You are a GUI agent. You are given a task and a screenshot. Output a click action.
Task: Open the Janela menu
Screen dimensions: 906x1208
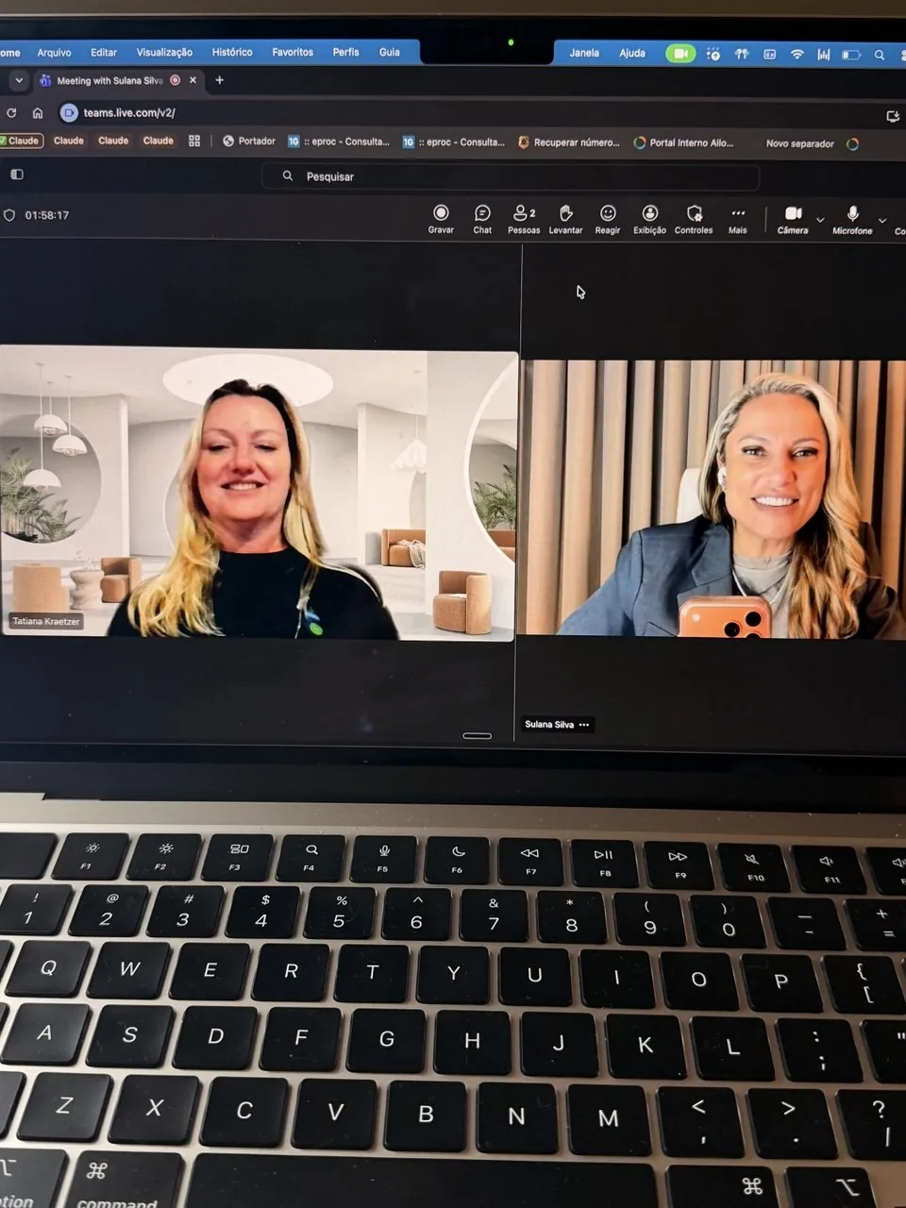pos(584,53)
